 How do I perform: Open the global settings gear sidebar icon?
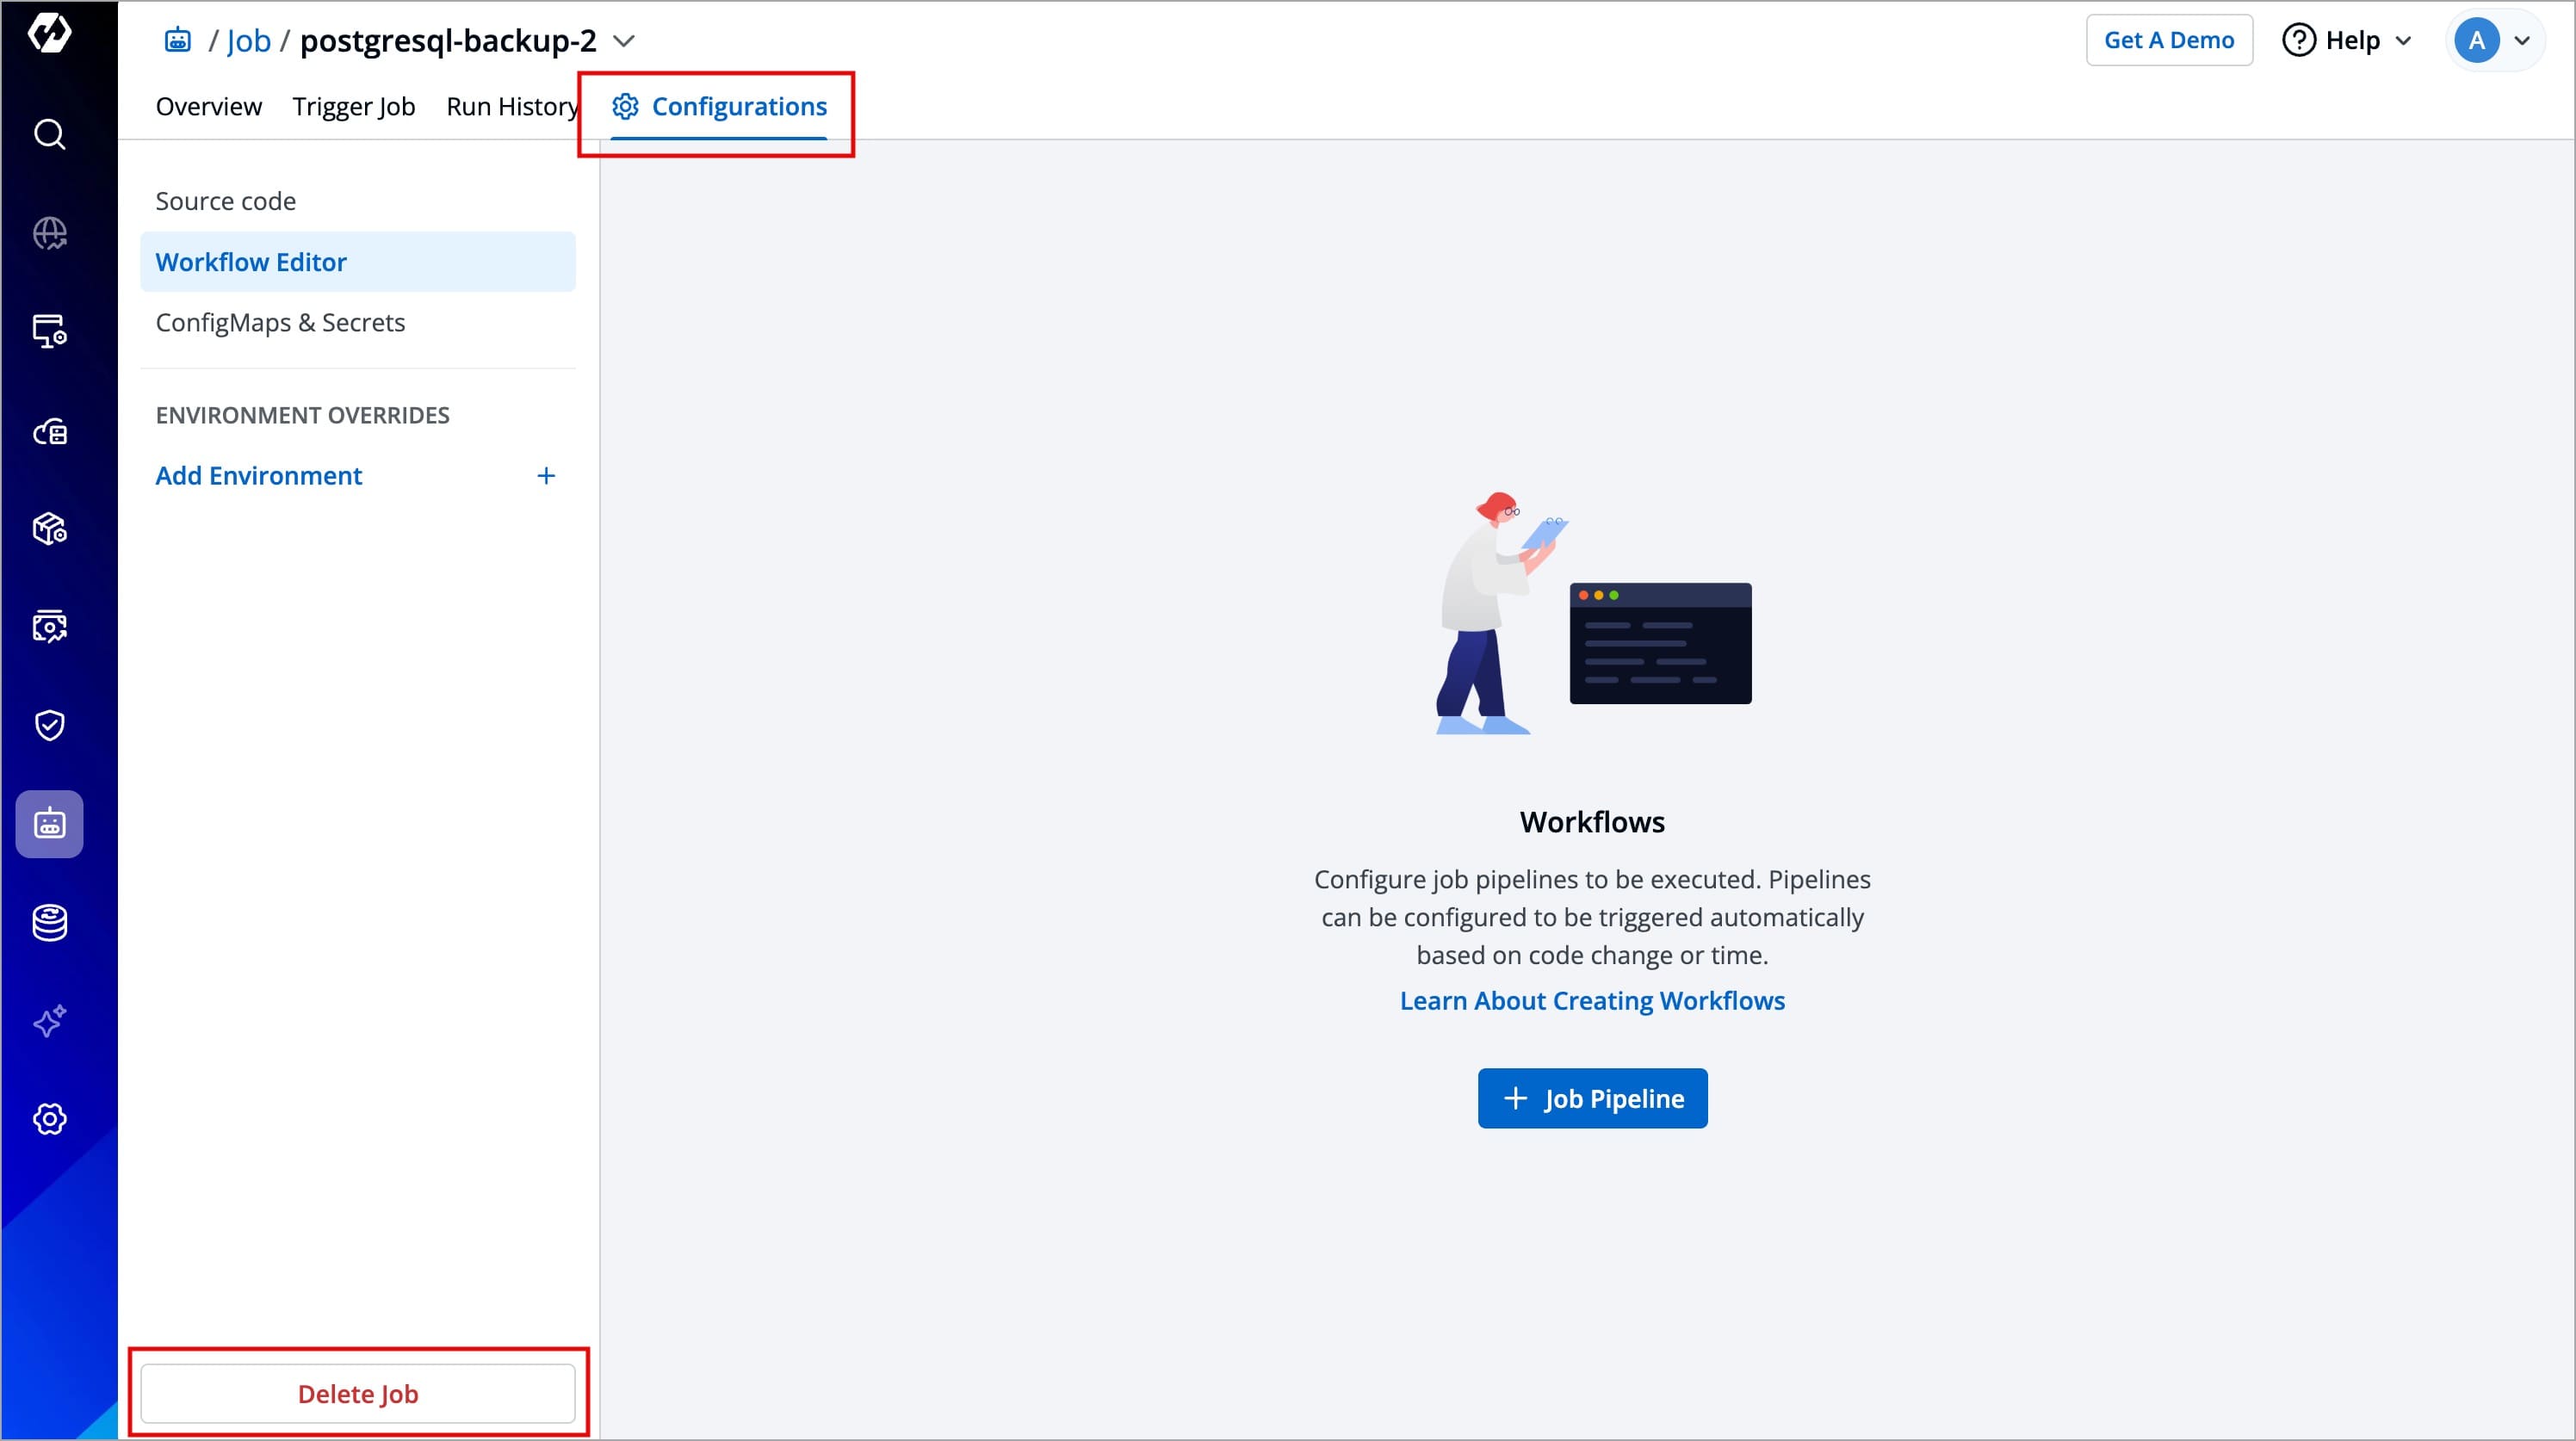pyautogui.click(x=49, y=1119)
